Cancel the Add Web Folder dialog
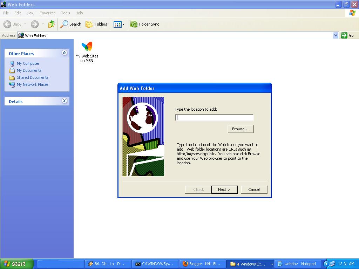Screen dimensions: 359x269 254,189
